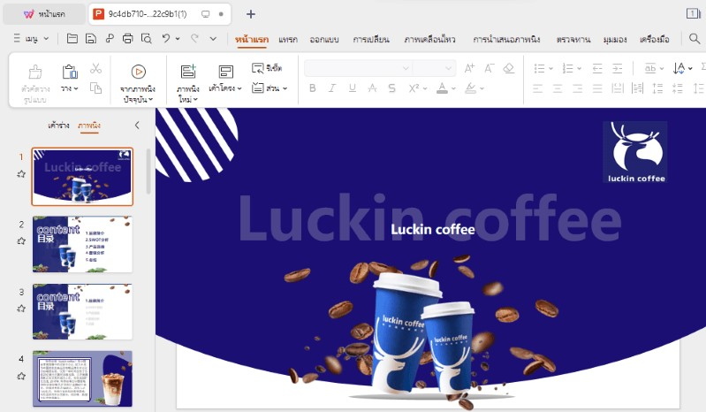Select slide 4 thumbnail with iced coffee
Viewport: 706px width, 412px height.
pos(82,378)
